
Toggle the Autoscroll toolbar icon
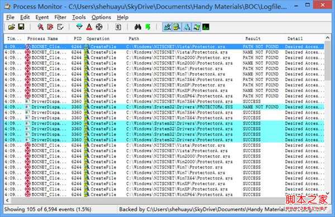pyautogui.click(x=50, y=27)
